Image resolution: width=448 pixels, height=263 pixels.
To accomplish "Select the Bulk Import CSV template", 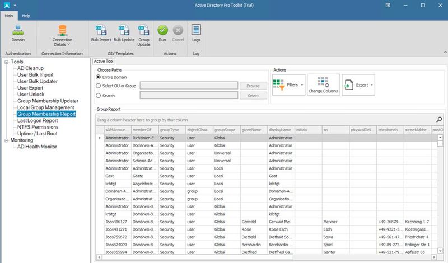I will (x=101, y=34).
